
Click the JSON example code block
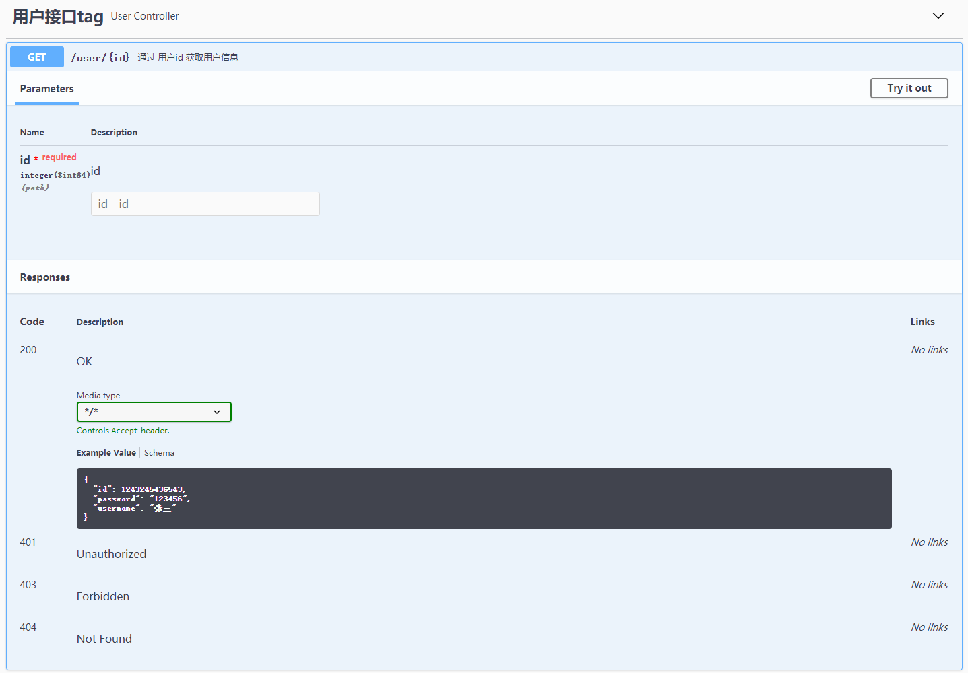coord(484,499)
